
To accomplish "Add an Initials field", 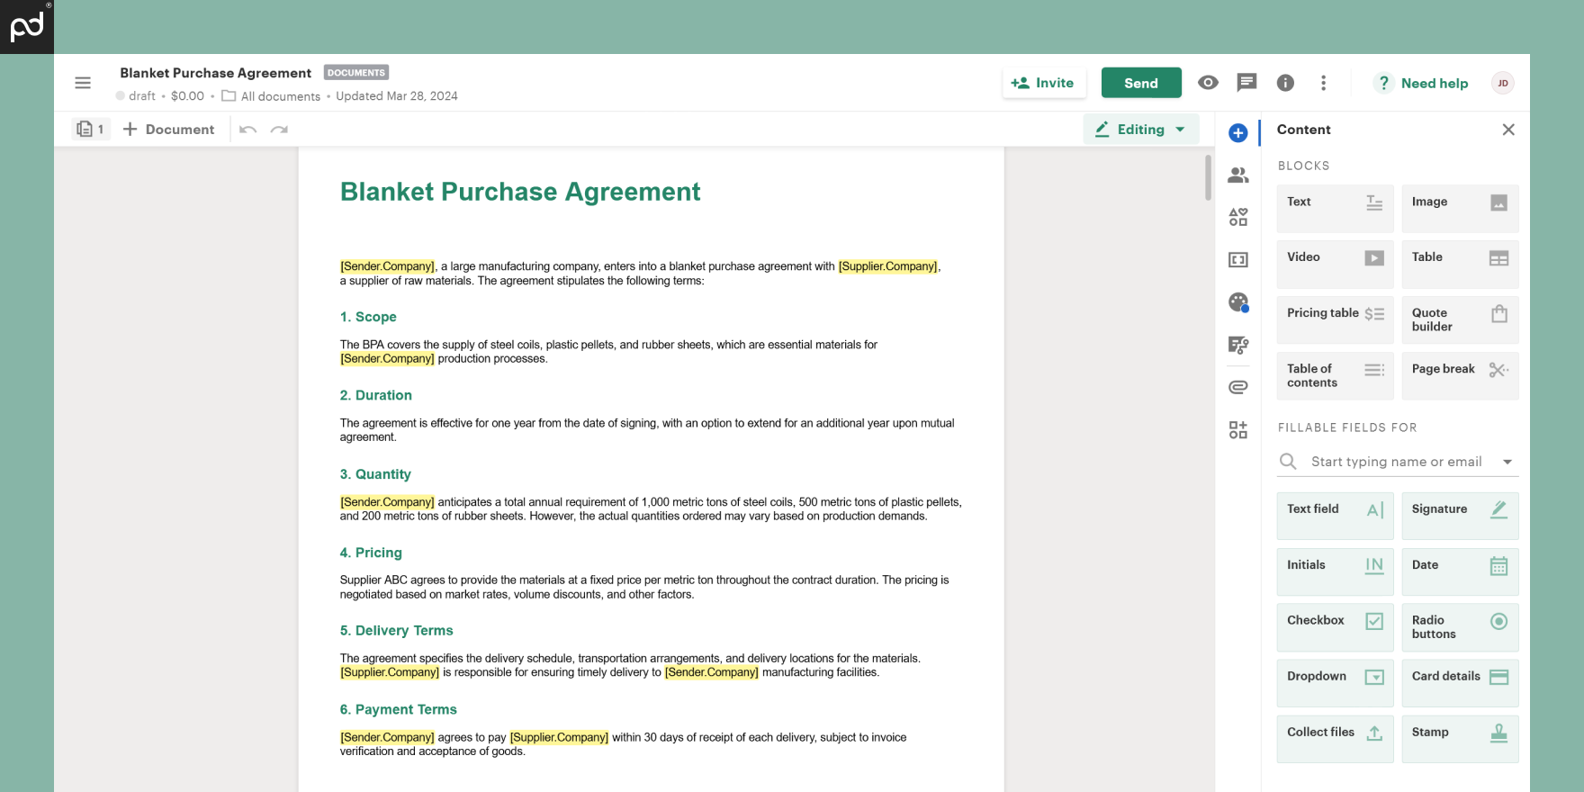I will click(1335, 571).
